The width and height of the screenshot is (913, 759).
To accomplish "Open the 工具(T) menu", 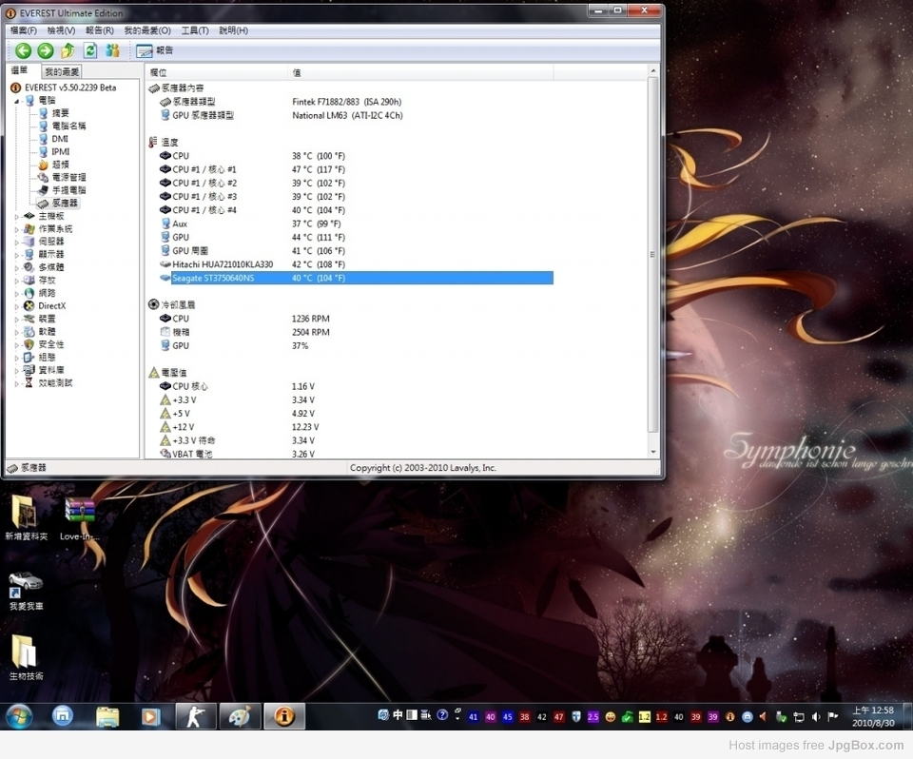I will click(x=194, y=30).
